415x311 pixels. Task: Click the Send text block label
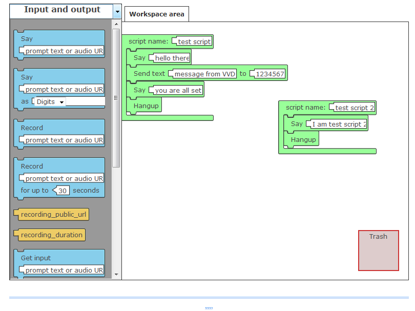pos(149,74)
